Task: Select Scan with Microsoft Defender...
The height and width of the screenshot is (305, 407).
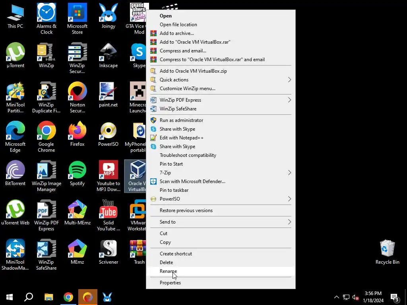Action: (221, 181)
